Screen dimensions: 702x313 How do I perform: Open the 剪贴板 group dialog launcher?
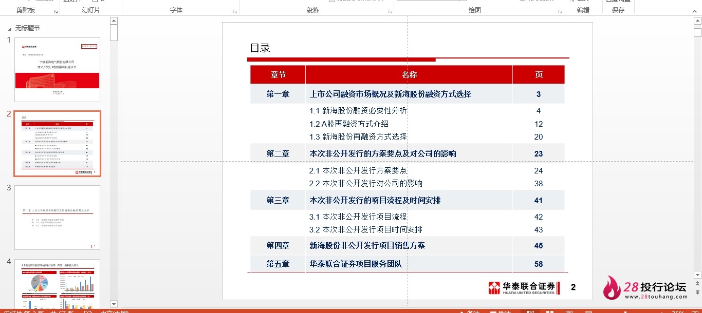56,11
